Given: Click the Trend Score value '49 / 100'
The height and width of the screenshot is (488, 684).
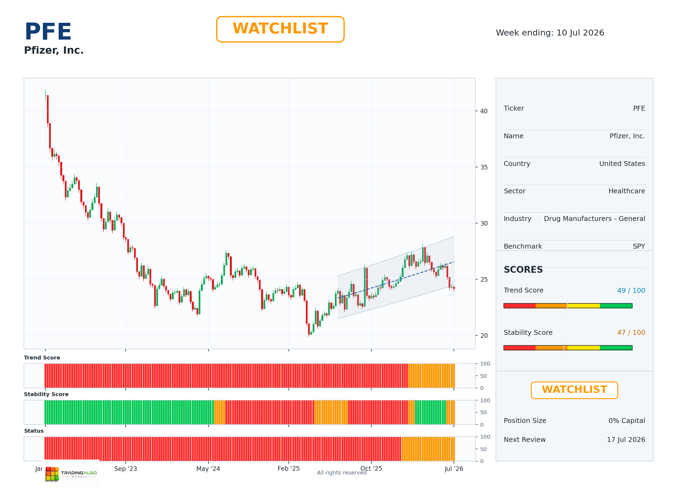Looking at the screenshot, I should (631, 291).
